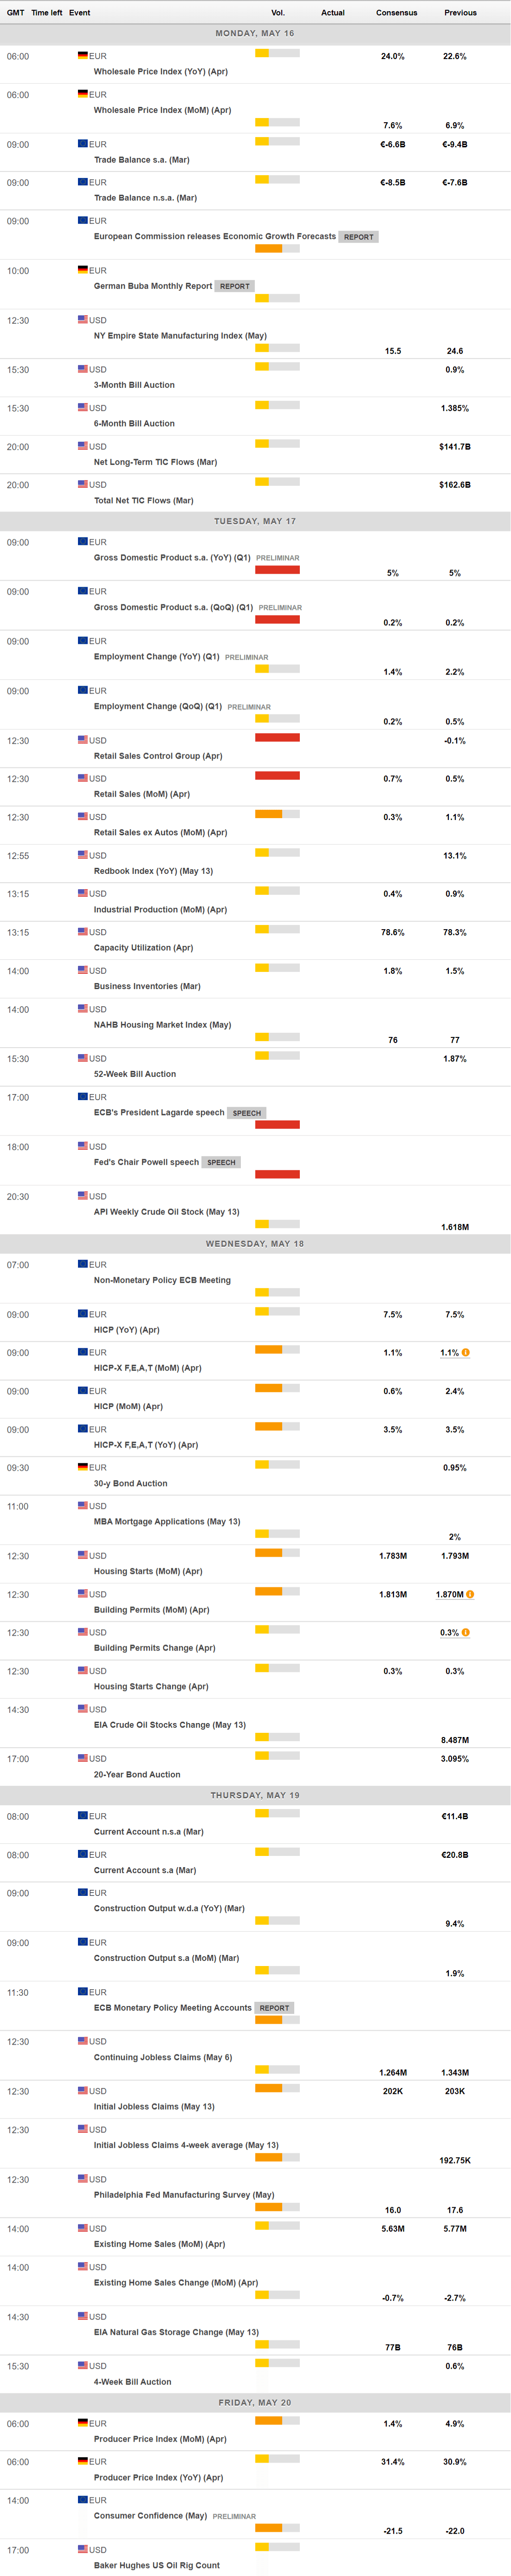
Task: Click the Vol. column header
Action: [278, 13]
